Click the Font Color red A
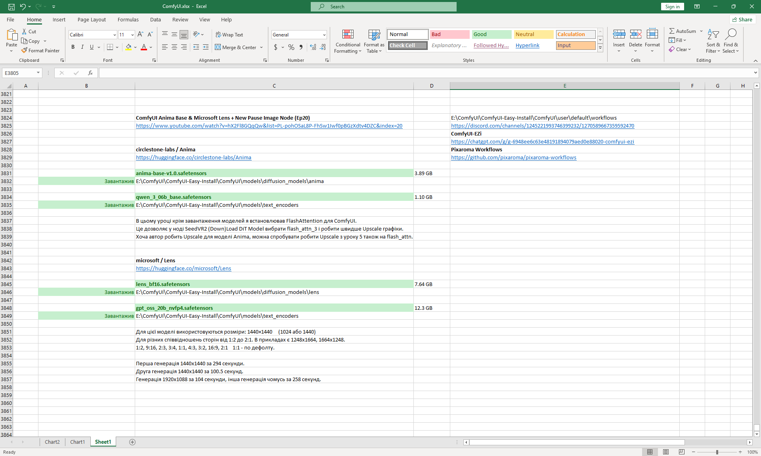This screenshot has width=761, height=456. tap(144, 47)
